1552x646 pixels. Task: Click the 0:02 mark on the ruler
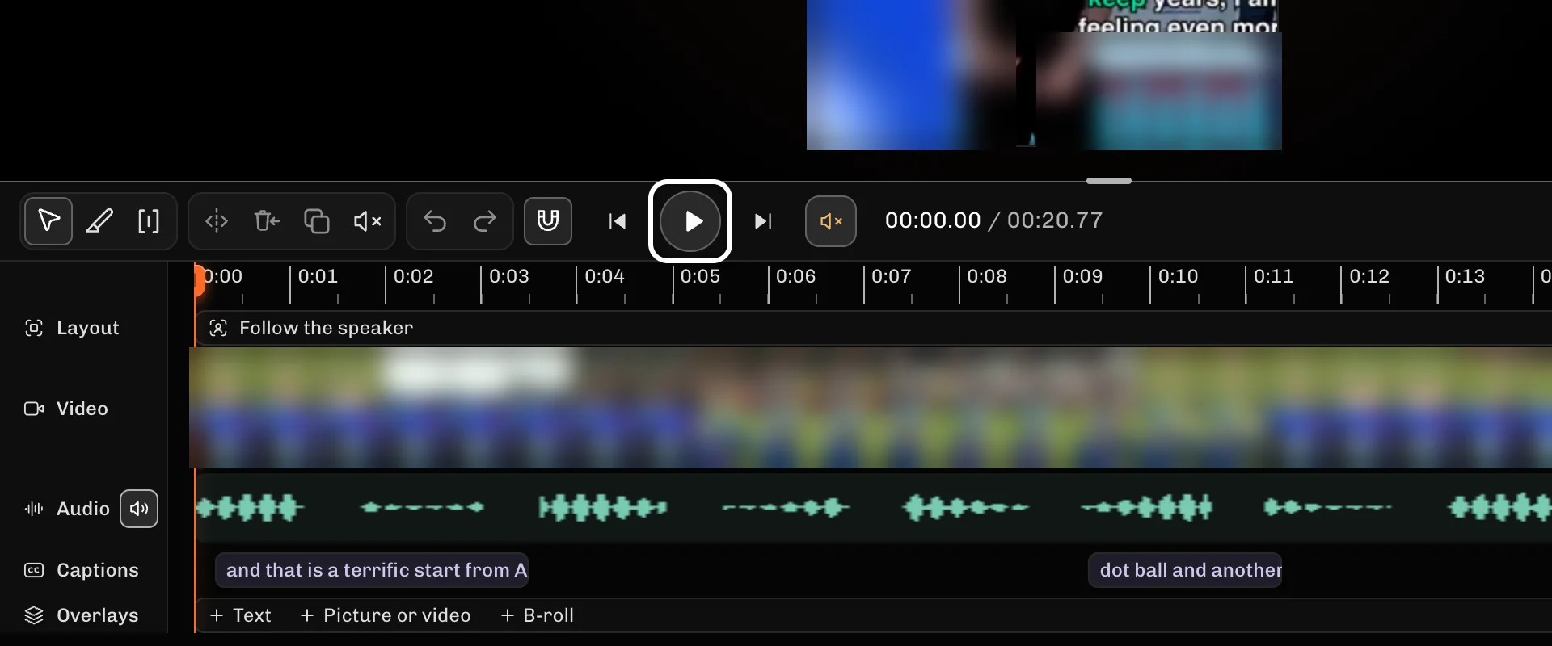click(x=413, y=276)
